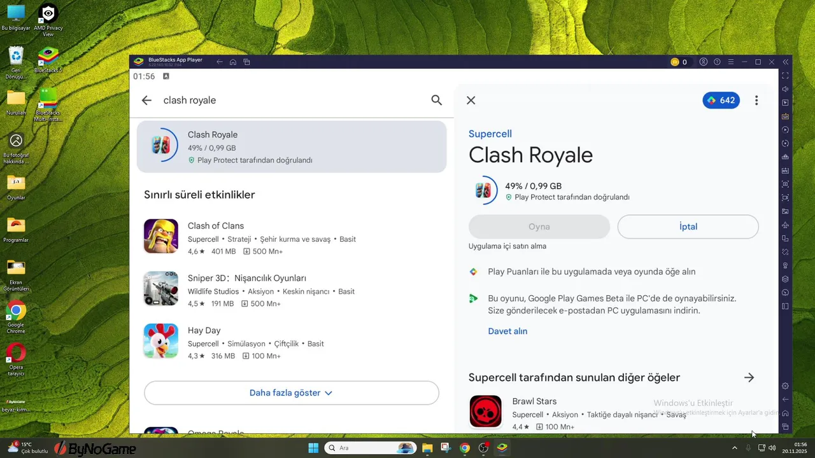Open the Programlar desktop folder
Image resolution: width=815 pixels, height=458 pixels.
click(16, 230)
